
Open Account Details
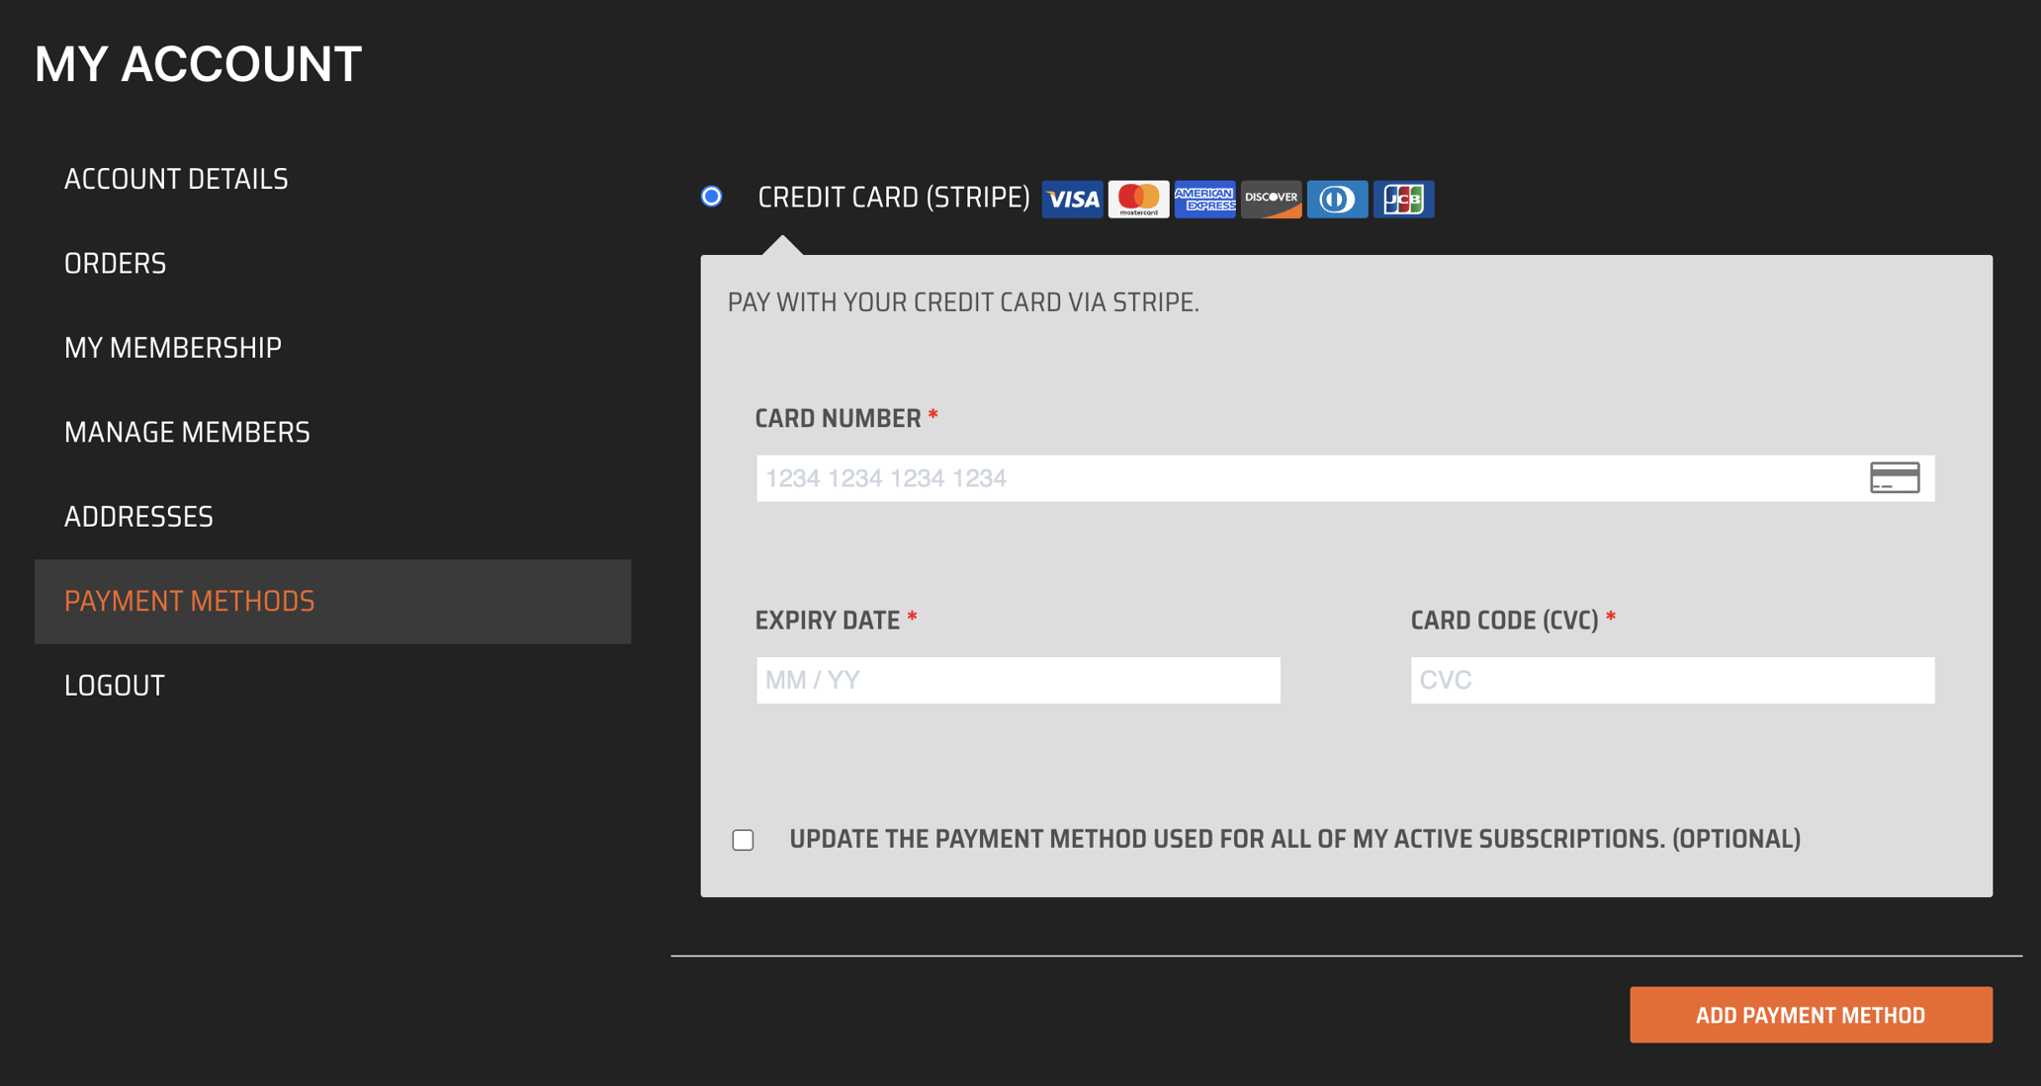pyautogui.click(x=176, y=179)
